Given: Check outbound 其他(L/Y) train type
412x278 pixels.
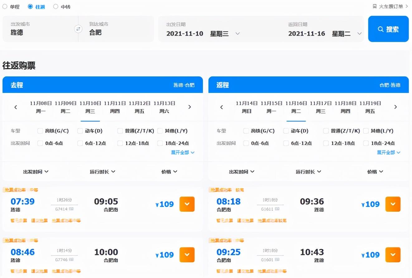Looking at the screenshot, I should pos(160,131).
